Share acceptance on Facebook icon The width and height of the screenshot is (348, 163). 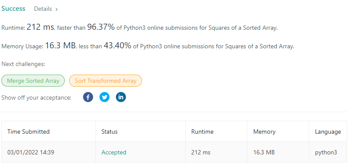click(88, 97)
